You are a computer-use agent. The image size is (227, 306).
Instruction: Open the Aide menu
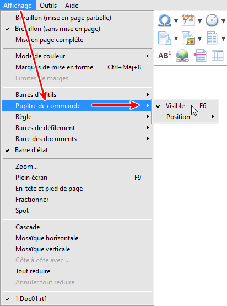click(72, 6)
